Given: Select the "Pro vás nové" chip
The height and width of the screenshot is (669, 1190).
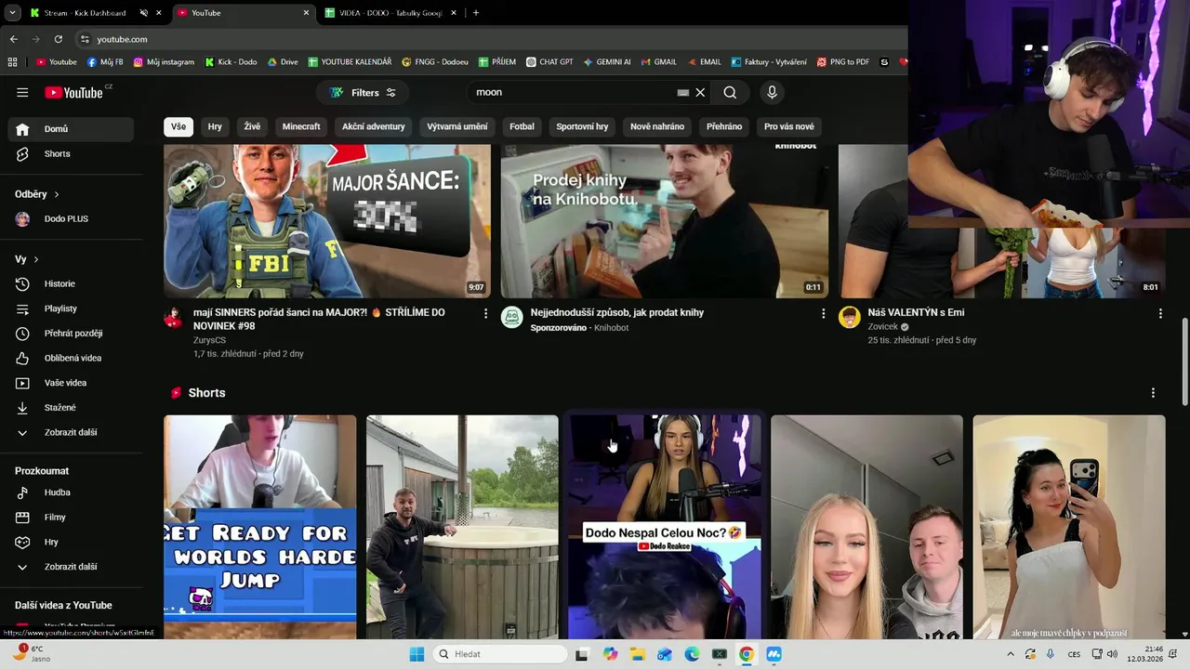Looking at the screenshot, I should pyautogui.click(x=789, y=126).
